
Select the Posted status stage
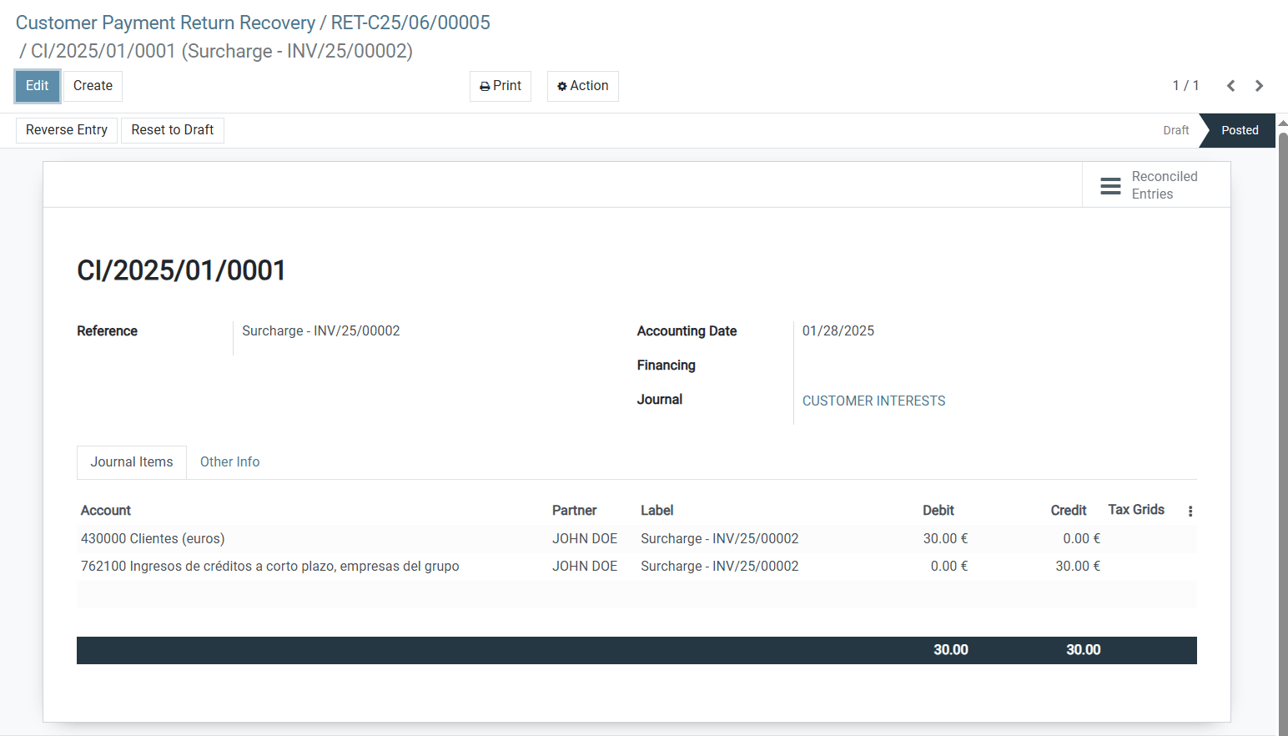[x=1239, y=130]
